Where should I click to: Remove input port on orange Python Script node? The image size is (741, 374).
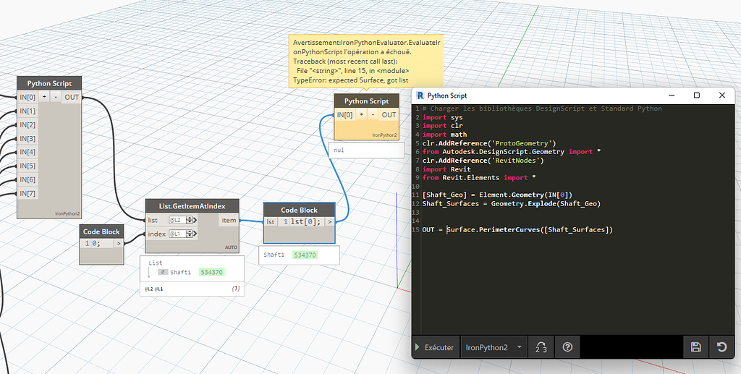[x=373, y=115]
